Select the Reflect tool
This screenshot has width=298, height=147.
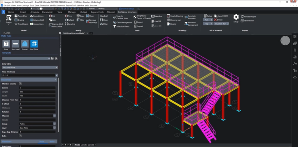click(69, 20)
